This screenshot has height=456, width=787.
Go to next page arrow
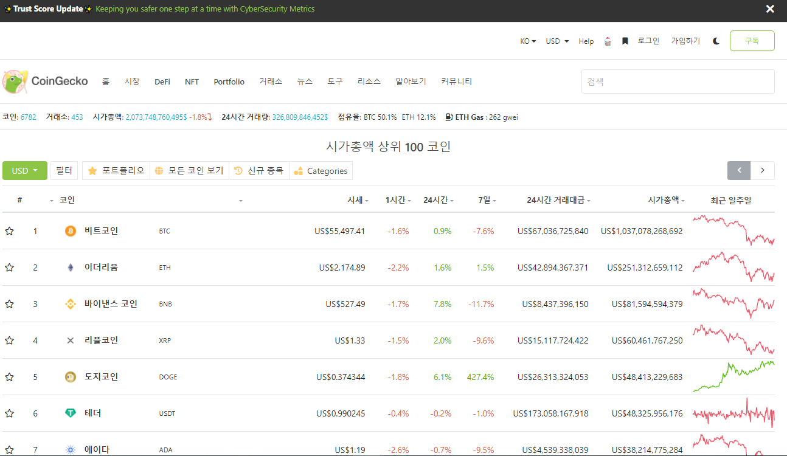pos(763,171)
